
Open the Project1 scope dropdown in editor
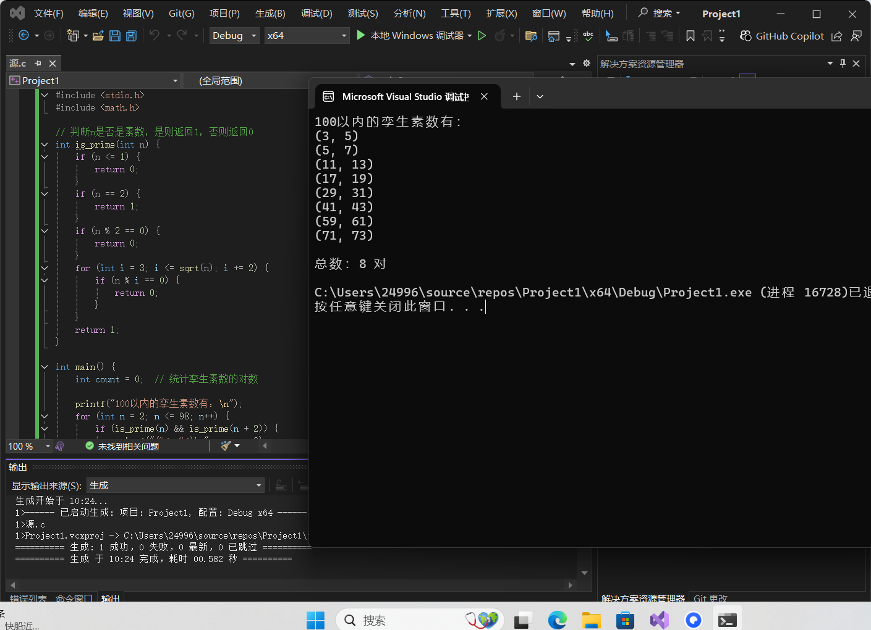(94, 81)
